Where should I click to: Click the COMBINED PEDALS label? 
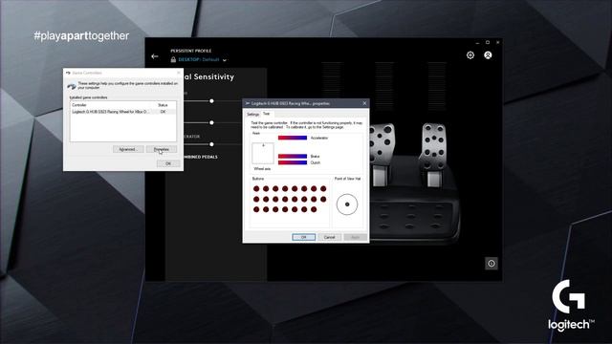click(x=201, y=157)
